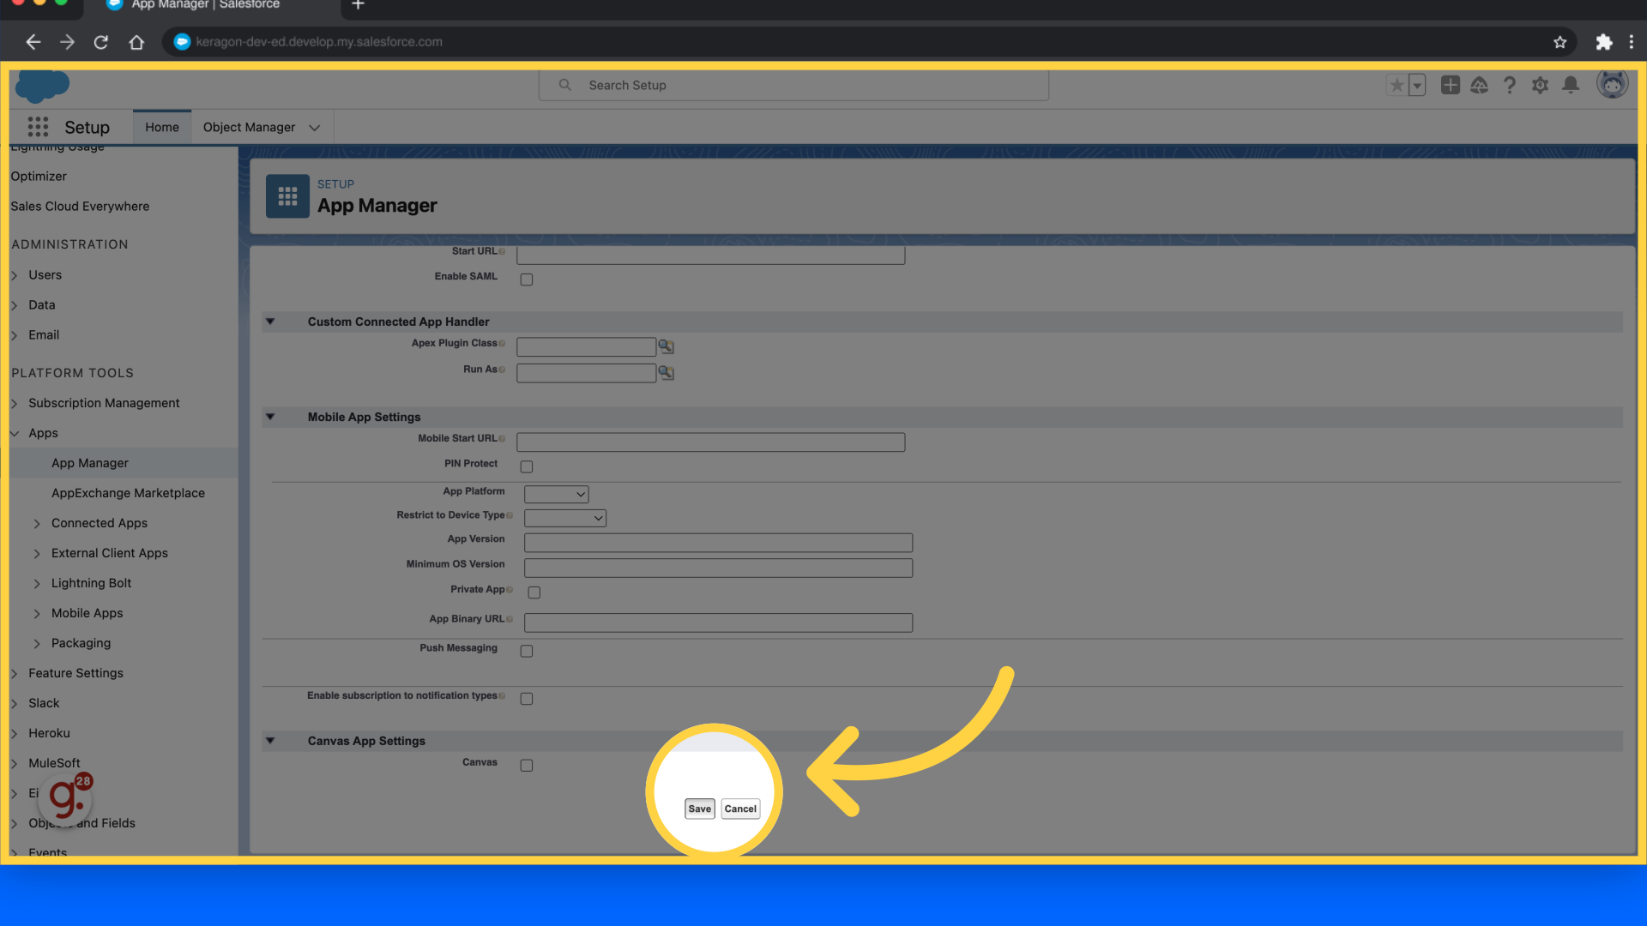Check the Private App box
1647x926 pixels.
coord(534,592)
